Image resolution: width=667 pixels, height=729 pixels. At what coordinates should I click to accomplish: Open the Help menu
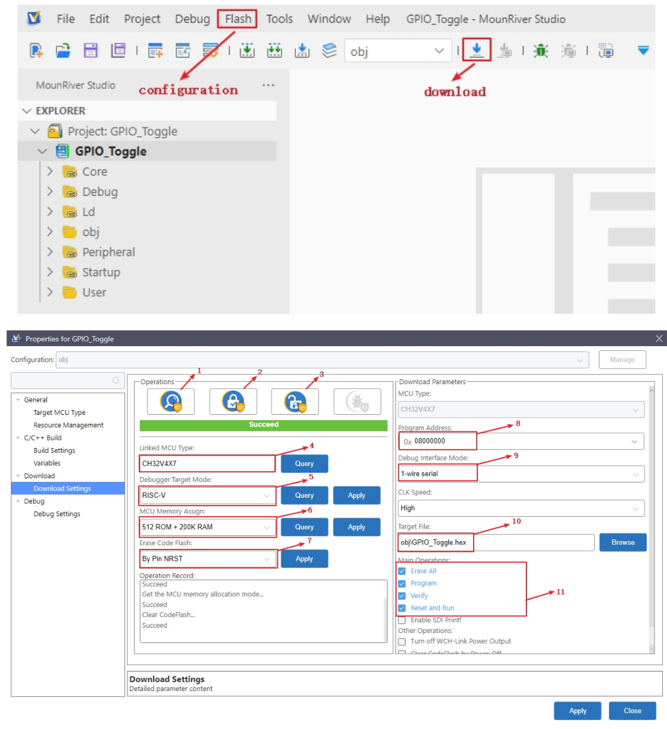(x=378, y=19)
